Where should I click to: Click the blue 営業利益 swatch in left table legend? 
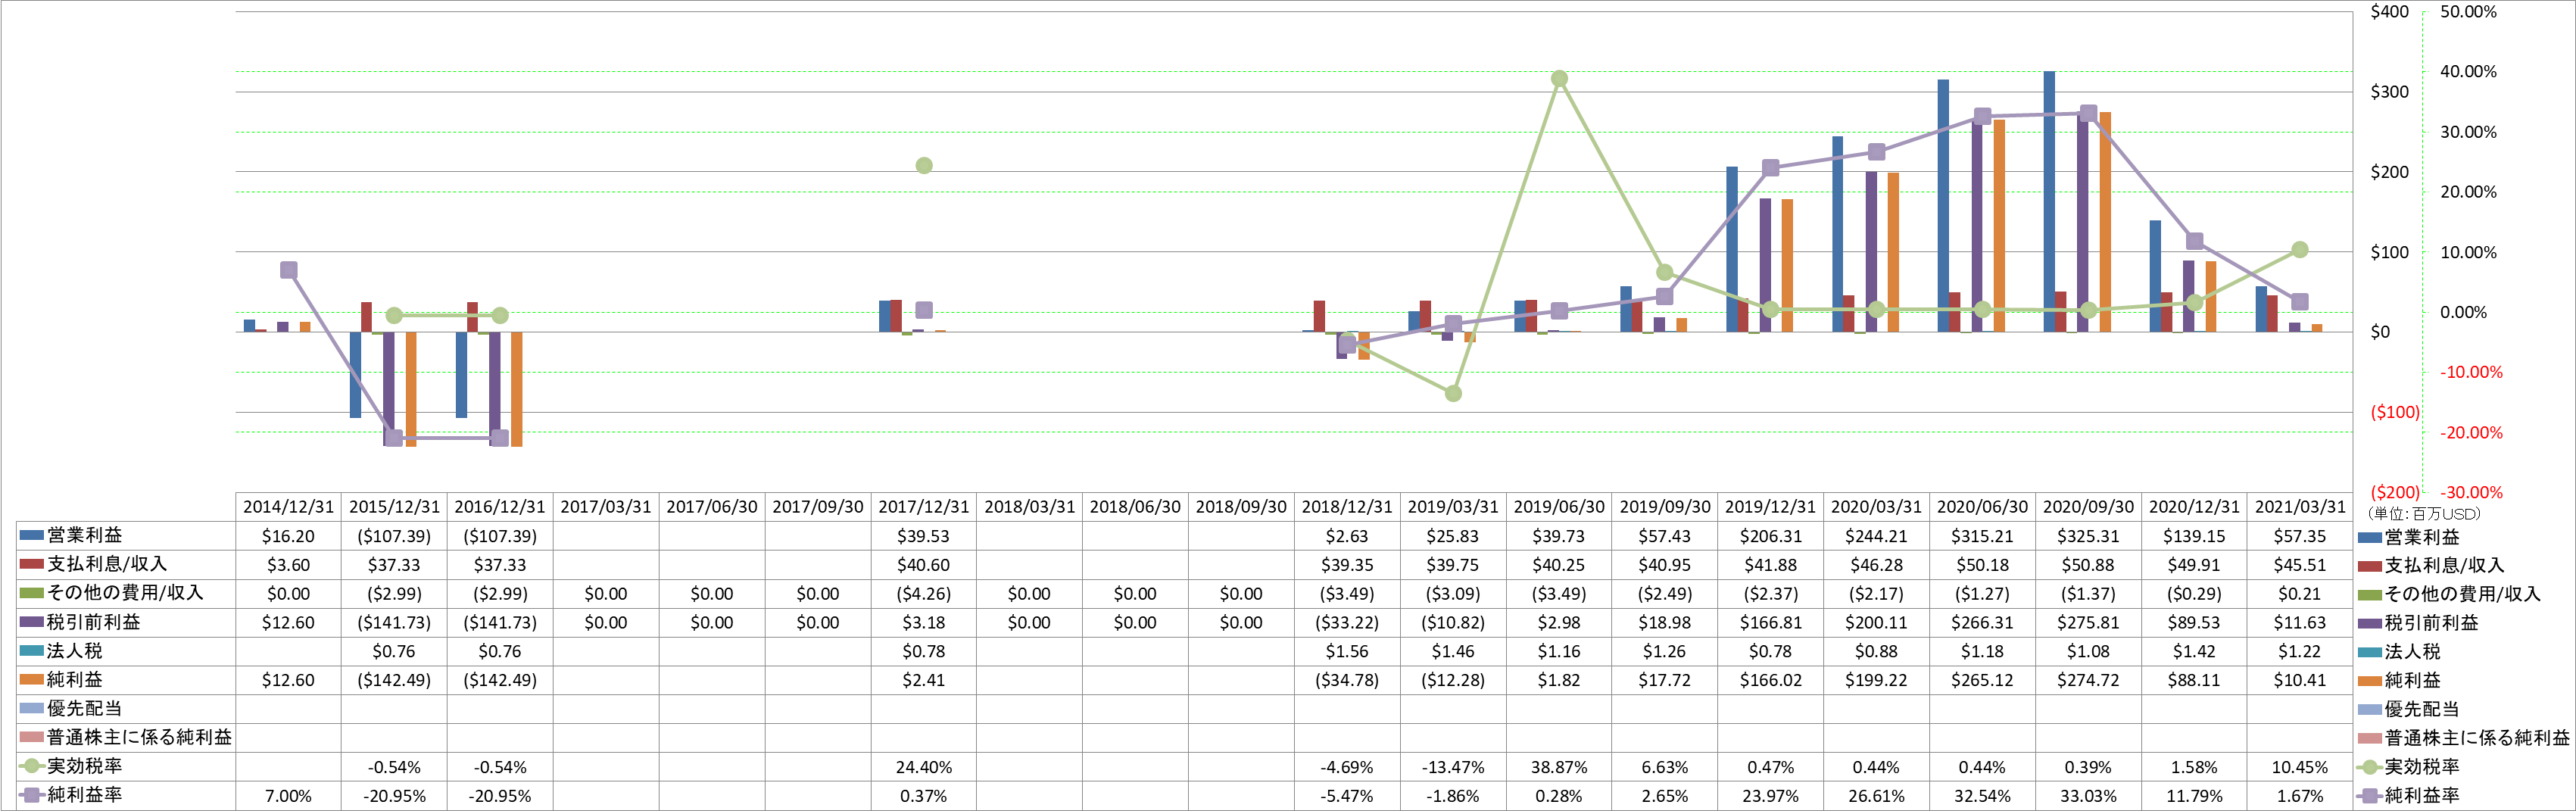pos(31,536)
